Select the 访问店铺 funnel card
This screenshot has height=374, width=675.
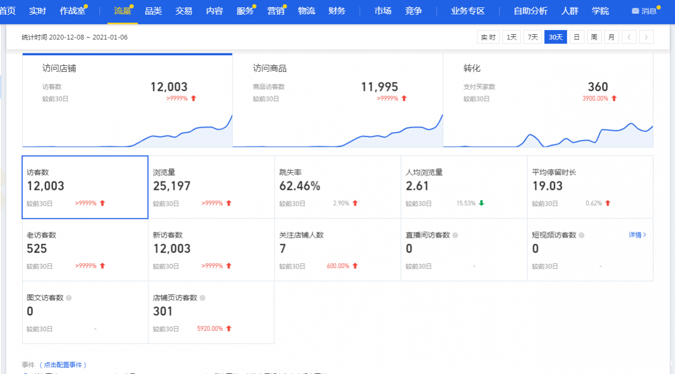pos(127,100)
